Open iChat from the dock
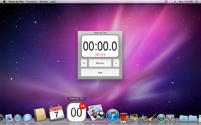This screenshot has width=201, height=125. coord(27,117)
